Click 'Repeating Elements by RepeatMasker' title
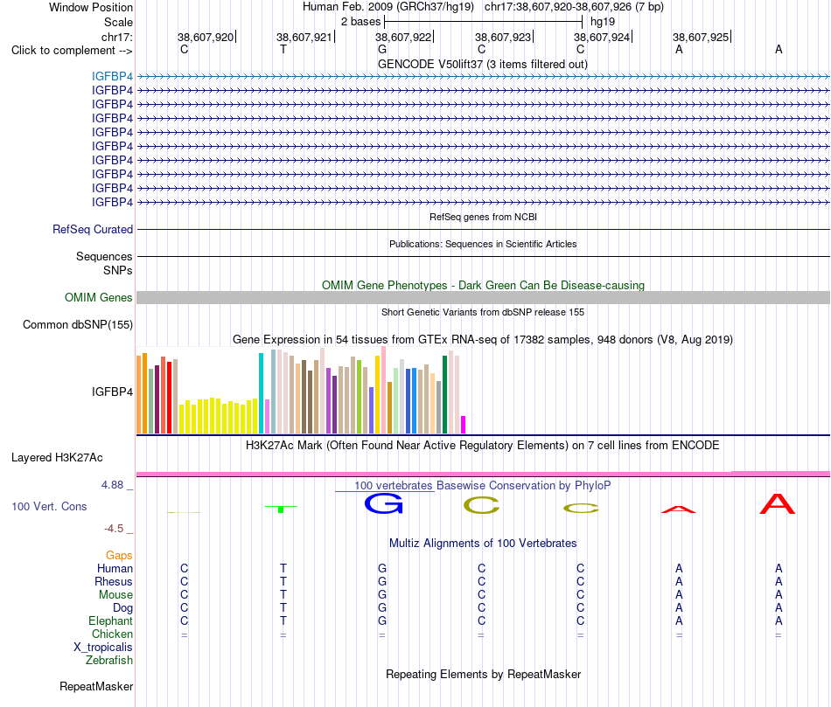831x707 pixels. 483,675
